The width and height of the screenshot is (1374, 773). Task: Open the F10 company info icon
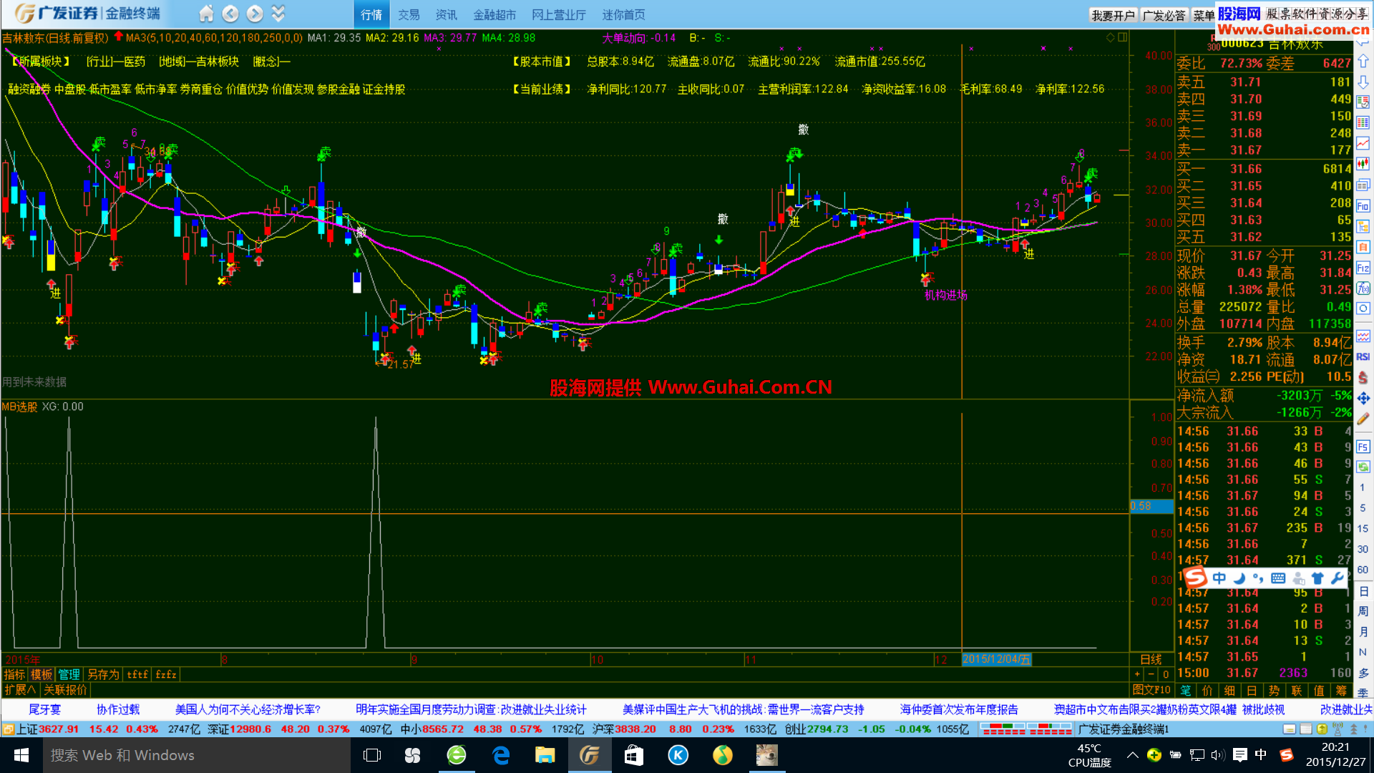[1363, 206]
